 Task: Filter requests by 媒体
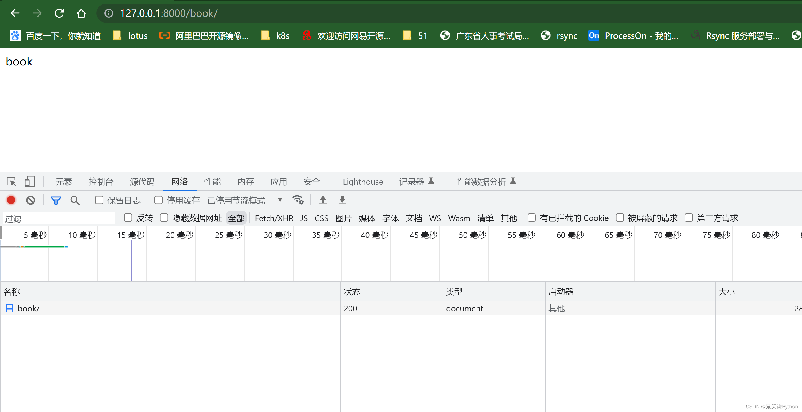367,218
